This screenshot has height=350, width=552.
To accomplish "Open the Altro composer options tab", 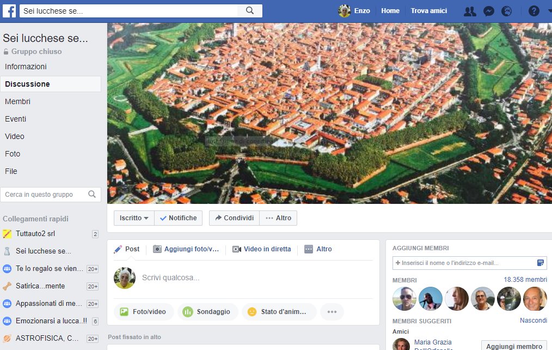I will point(318,249).
